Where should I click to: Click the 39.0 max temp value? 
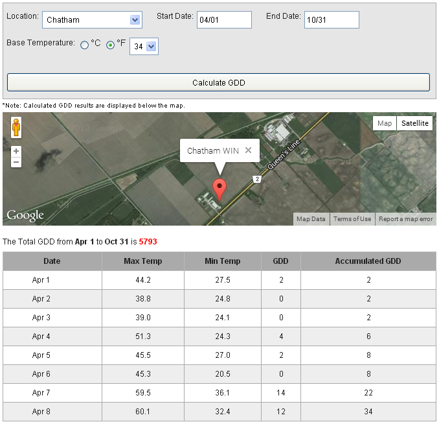[x=143, y=318]
